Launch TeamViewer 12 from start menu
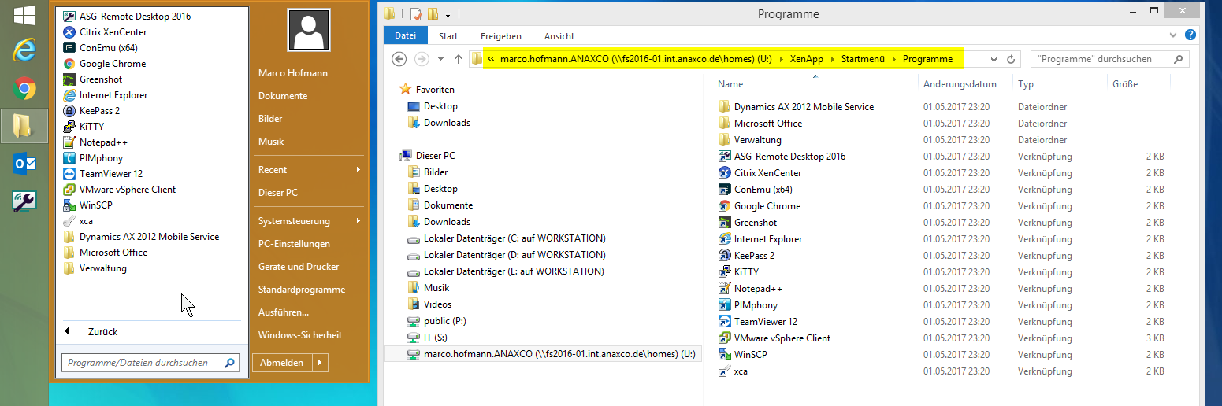1222x406 pixels. point(102,174)
